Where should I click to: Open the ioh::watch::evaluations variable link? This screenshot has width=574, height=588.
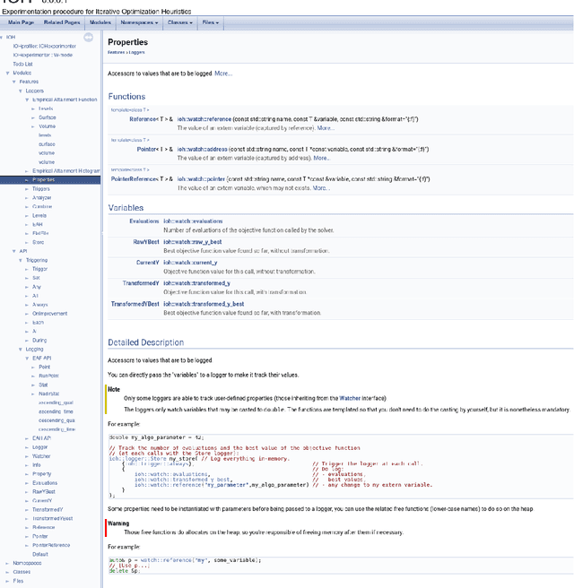pyautogui.click(x=192, y=220)
